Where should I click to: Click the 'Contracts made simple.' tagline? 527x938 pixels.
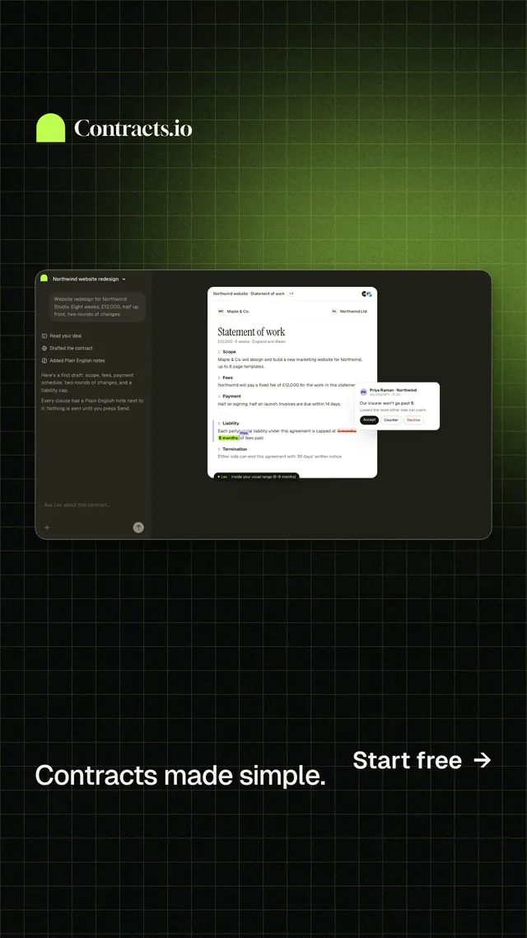click(180, 775)
